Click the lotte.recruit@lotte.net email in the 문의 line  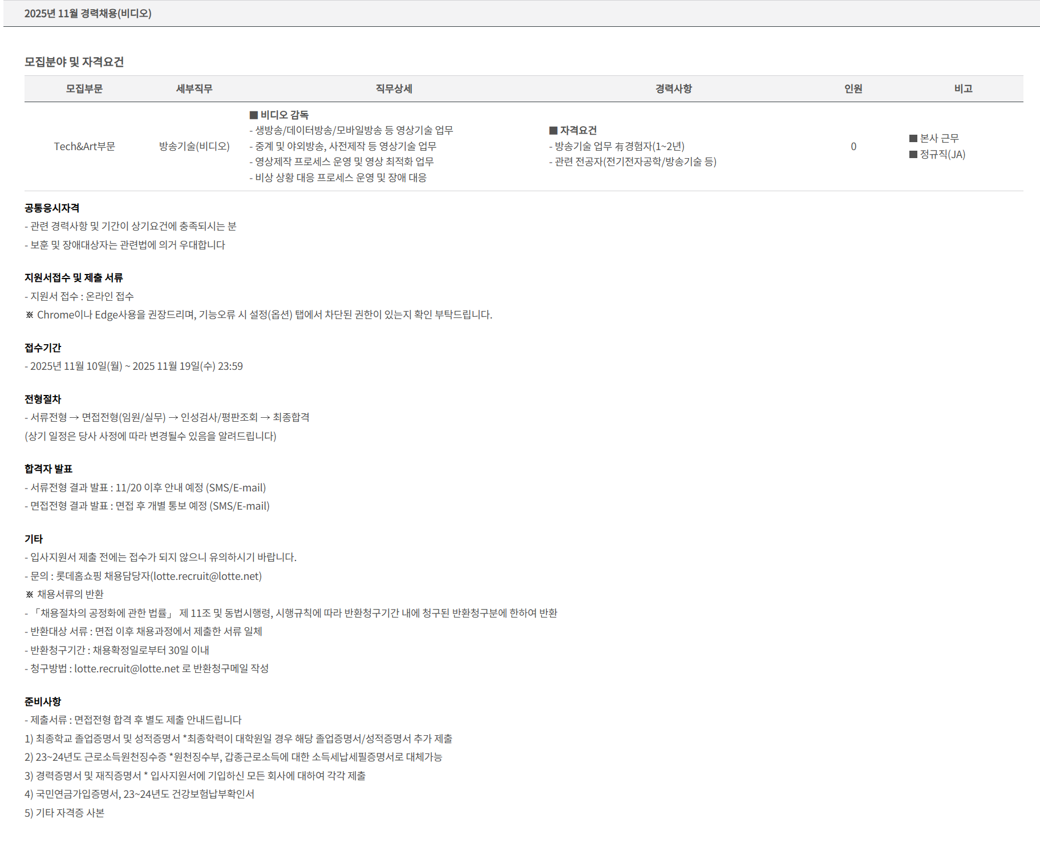(x=207, y=576)
